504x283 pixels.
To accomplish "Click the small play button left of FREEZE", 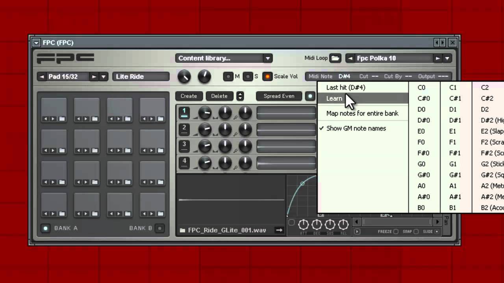I will click(x=357, y=232).
